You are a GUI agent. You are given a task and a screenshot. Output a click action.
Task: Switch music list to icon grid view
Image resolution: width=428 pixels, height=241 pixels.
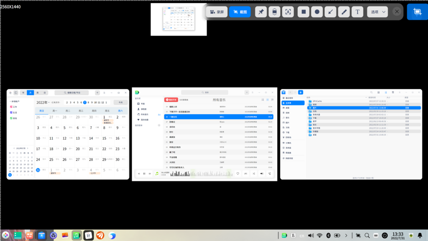[x=263, y=100]
